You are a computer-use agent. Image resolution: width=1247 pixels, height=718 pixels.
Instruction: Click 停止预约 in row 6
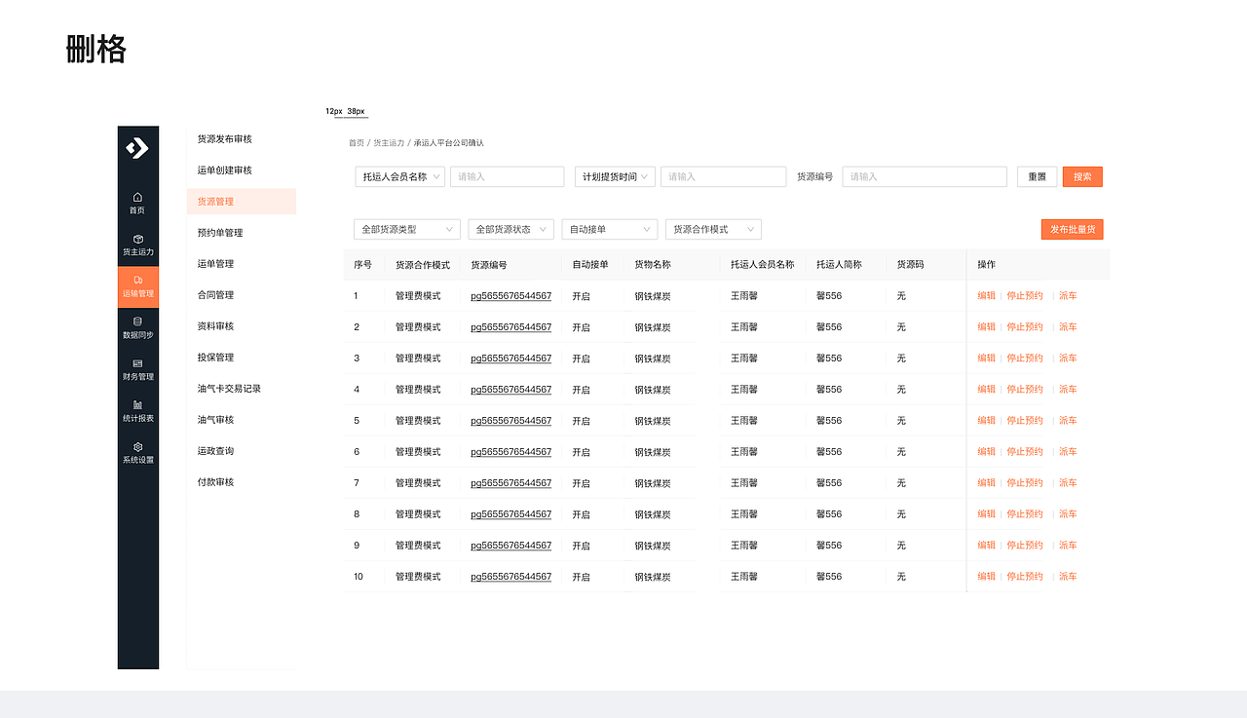tap(1025, 452)
